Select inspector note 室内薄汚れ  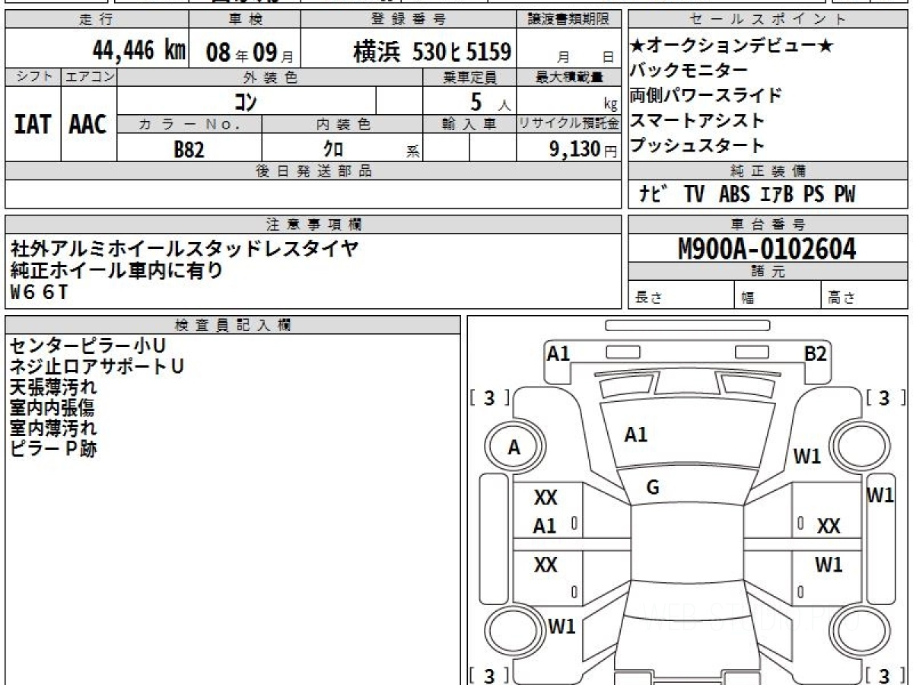coord(53,429)
